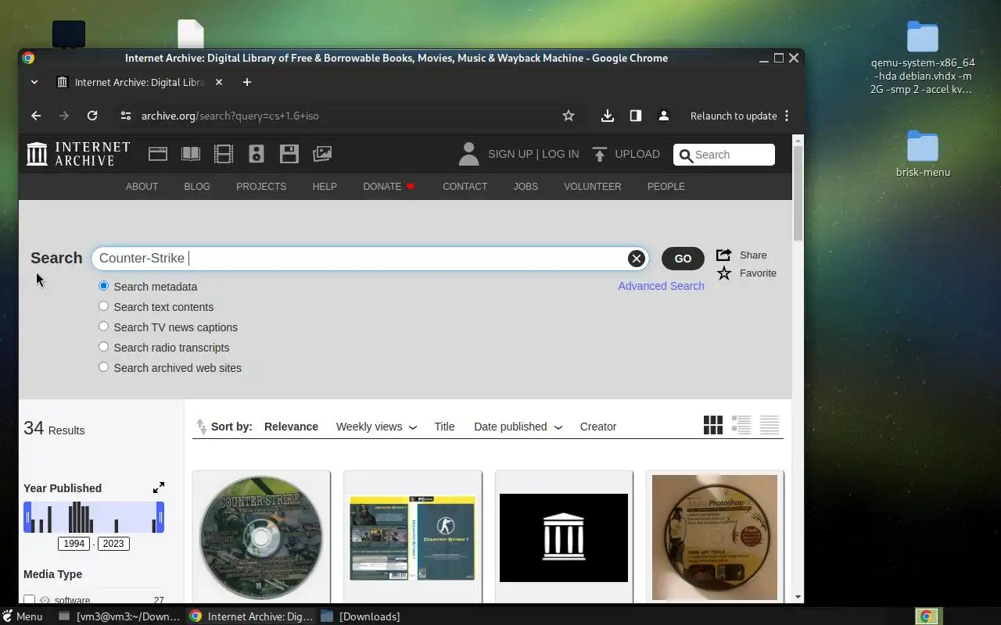Open Chrome tab search dropdown arrow
This screenshot has height=625, width=1001.
[34, 82]
